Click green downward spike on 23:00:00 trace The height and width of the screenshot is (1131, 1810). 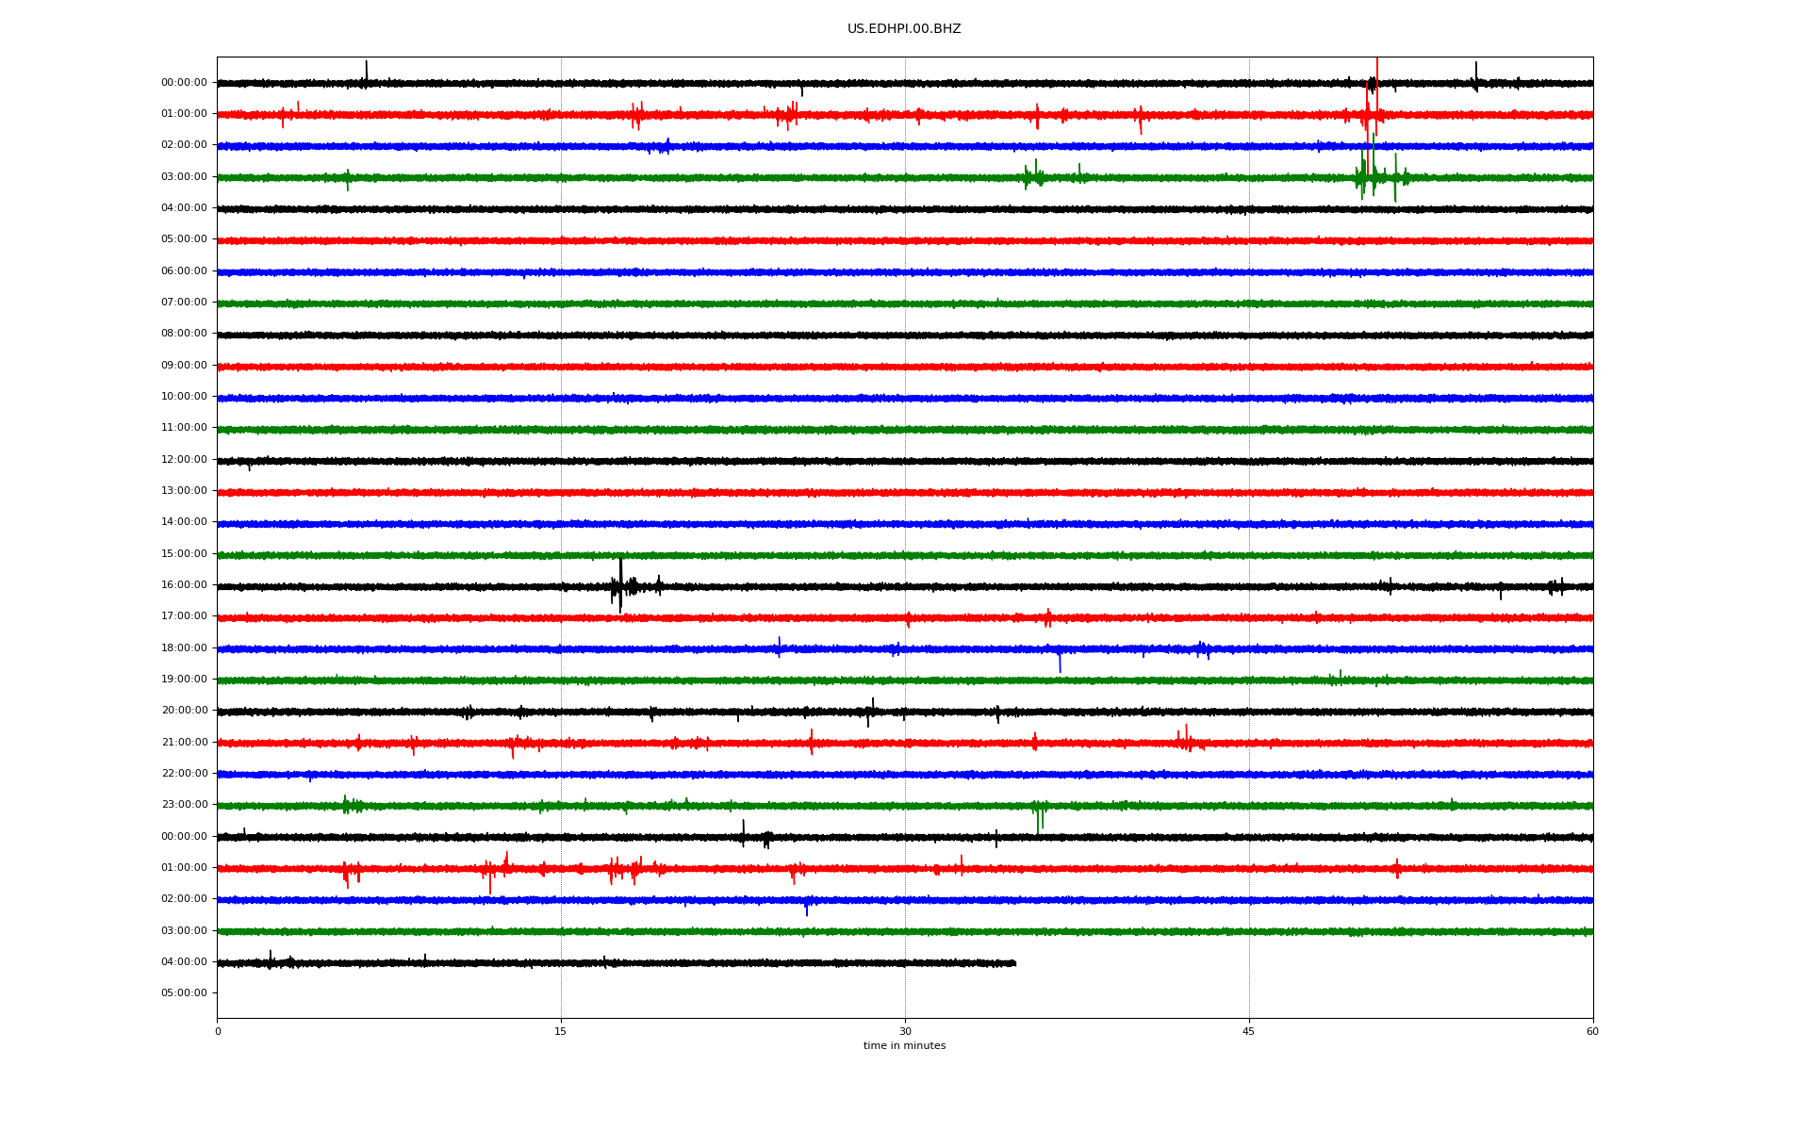point(1038,822)
